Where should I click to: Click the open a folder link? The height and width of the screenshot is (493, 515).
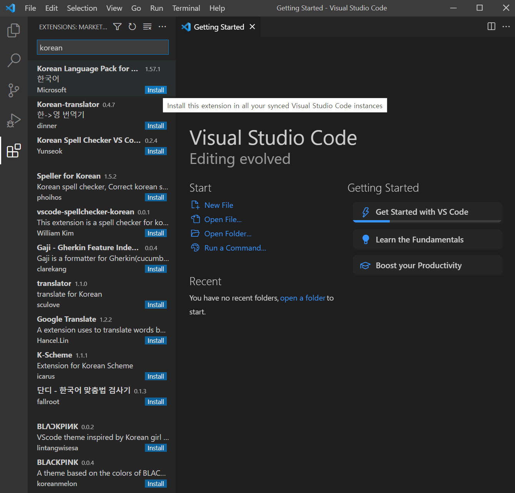[x=303, y=298]
